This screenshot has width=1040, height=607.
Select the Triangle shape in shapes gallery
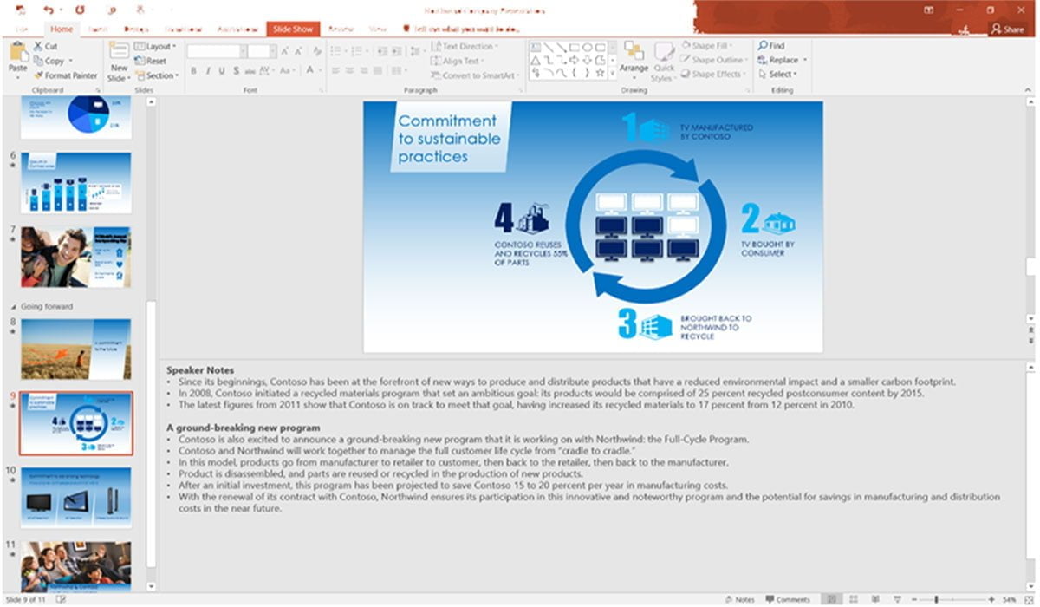[x=536, y=60]
